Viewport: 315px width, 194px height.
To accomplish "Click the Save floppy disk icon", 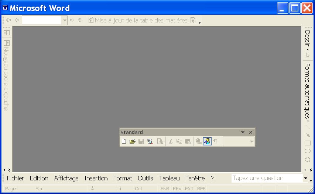I will click(x=141, y=141).
